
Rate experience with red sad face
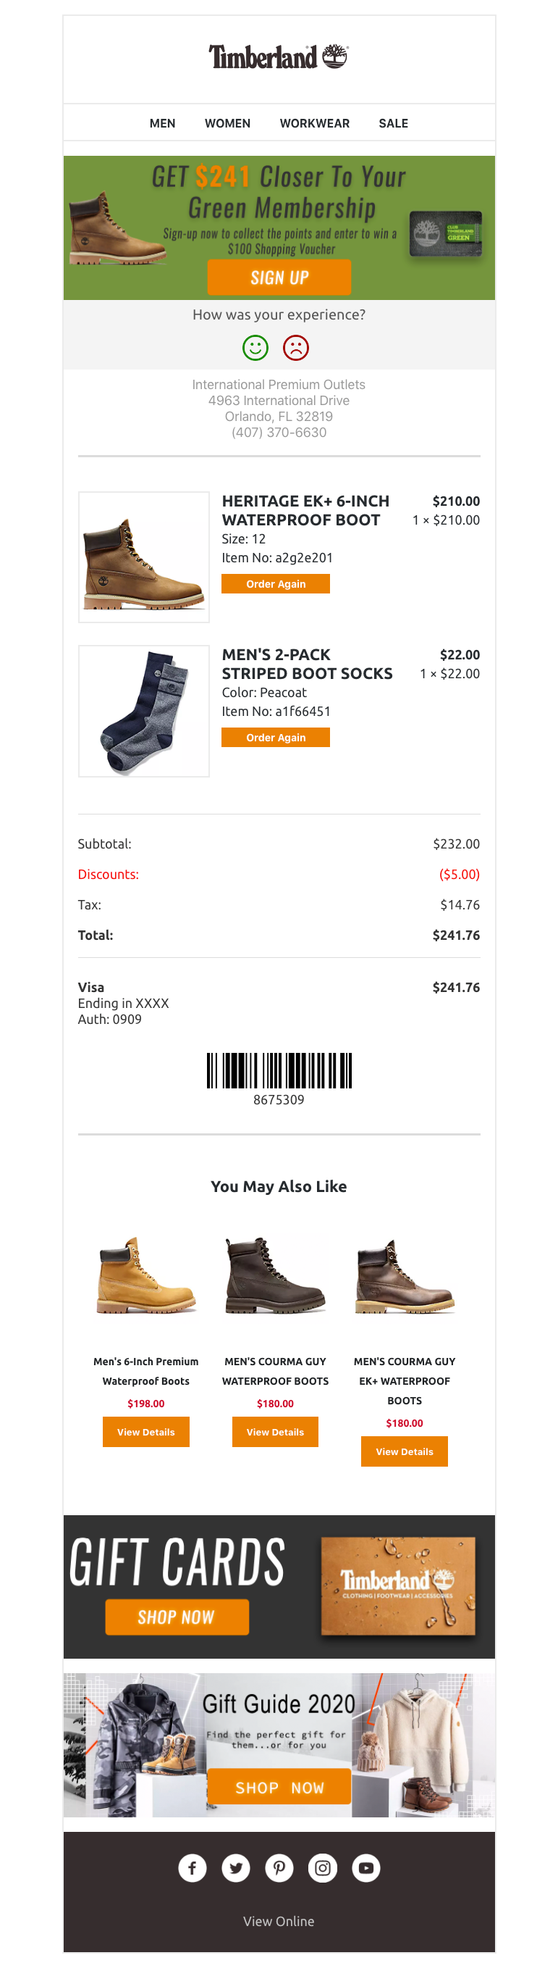click(x=296, y=348)
